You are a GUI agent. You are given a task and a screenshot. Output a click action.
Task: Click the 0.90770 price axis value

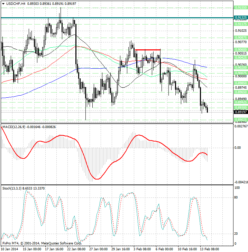(x=241, y=42)
